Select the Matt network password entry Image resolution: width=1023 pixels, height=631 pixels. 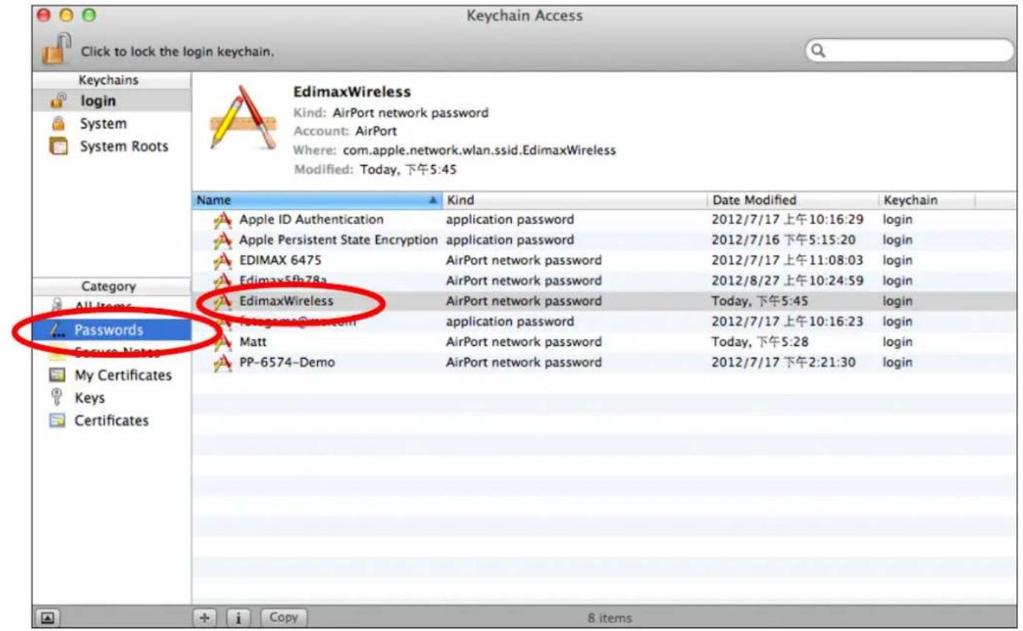[253, 342]
